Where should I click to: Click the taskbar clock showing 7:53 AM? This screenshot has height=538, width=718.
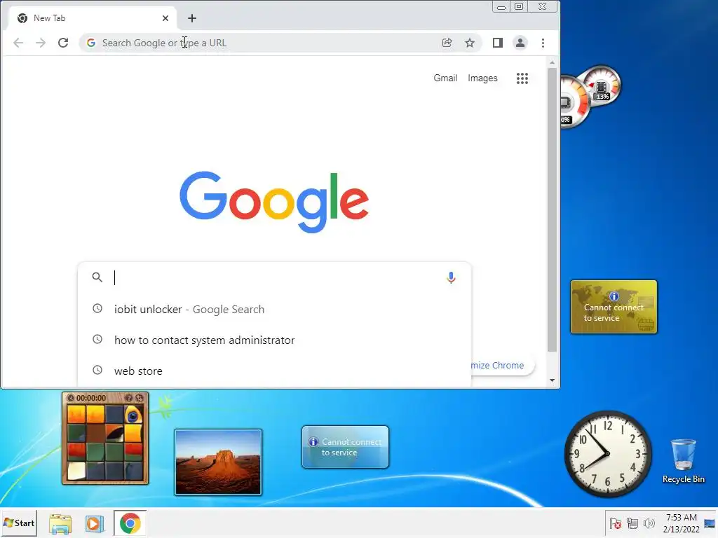[682, 523]
